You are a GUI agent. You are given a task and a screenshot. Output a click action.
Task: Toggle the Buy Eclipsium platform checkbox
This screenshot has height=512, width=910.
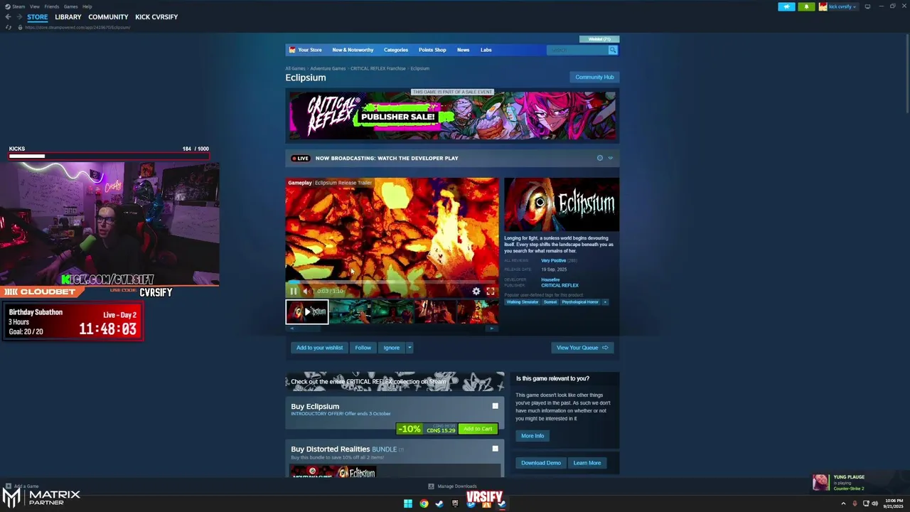click(496, 406)
